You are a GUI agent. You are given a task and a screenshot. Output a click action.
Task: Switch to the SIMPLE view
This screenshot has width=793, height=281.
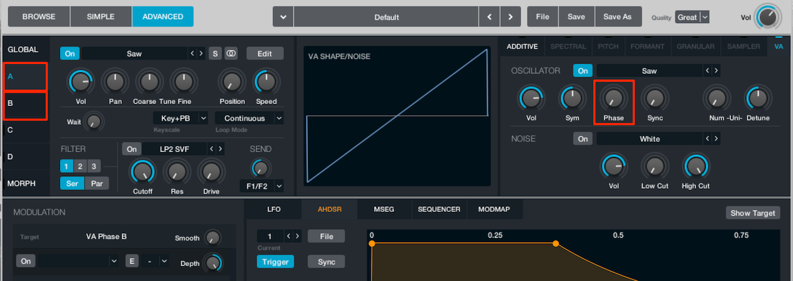(x=101, y=17)
